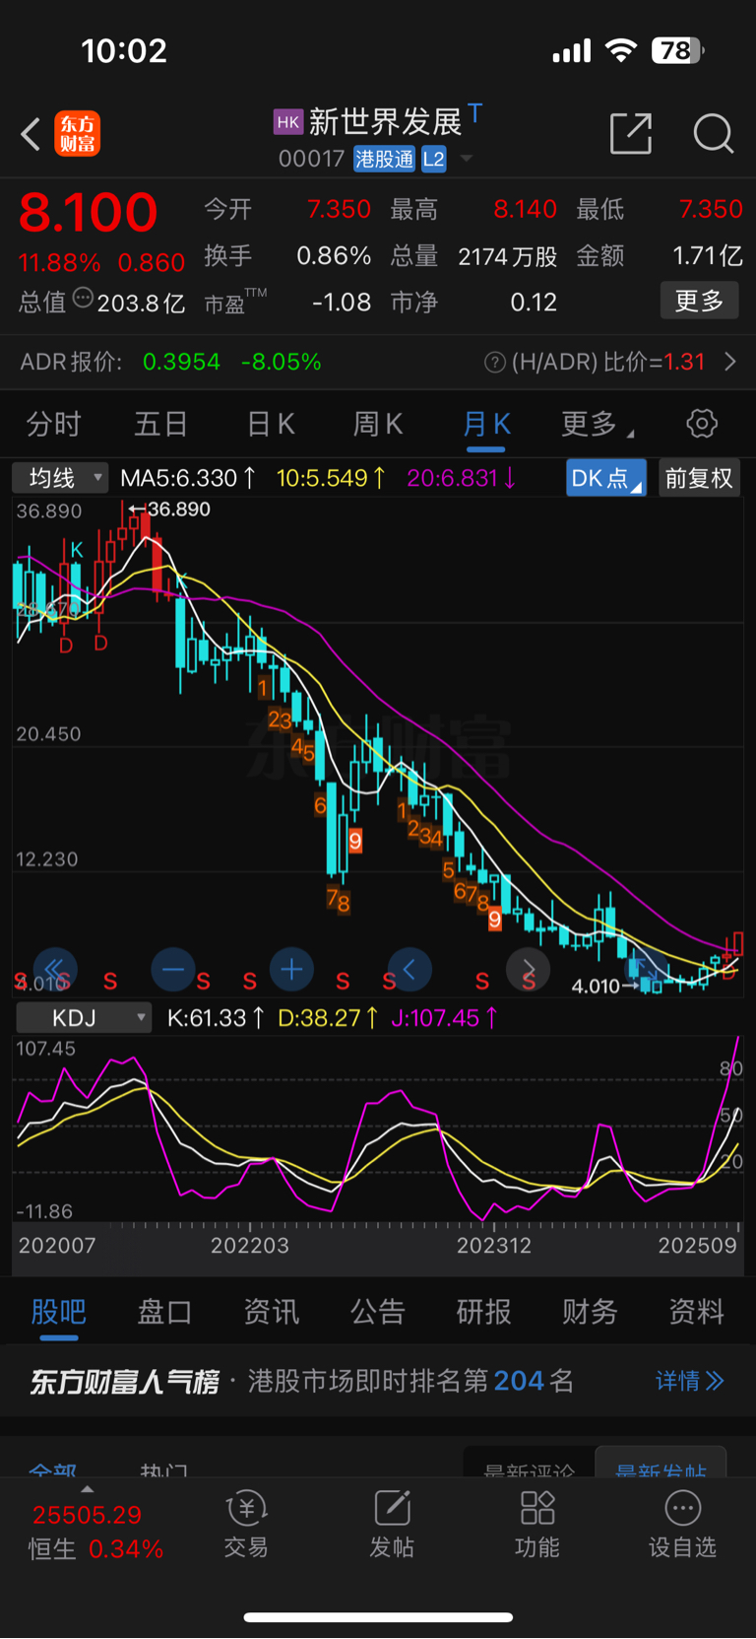Zoom out chart with minus button
Image resolution: width=756 pixels, height=1639 pixels.
point(173,969)
